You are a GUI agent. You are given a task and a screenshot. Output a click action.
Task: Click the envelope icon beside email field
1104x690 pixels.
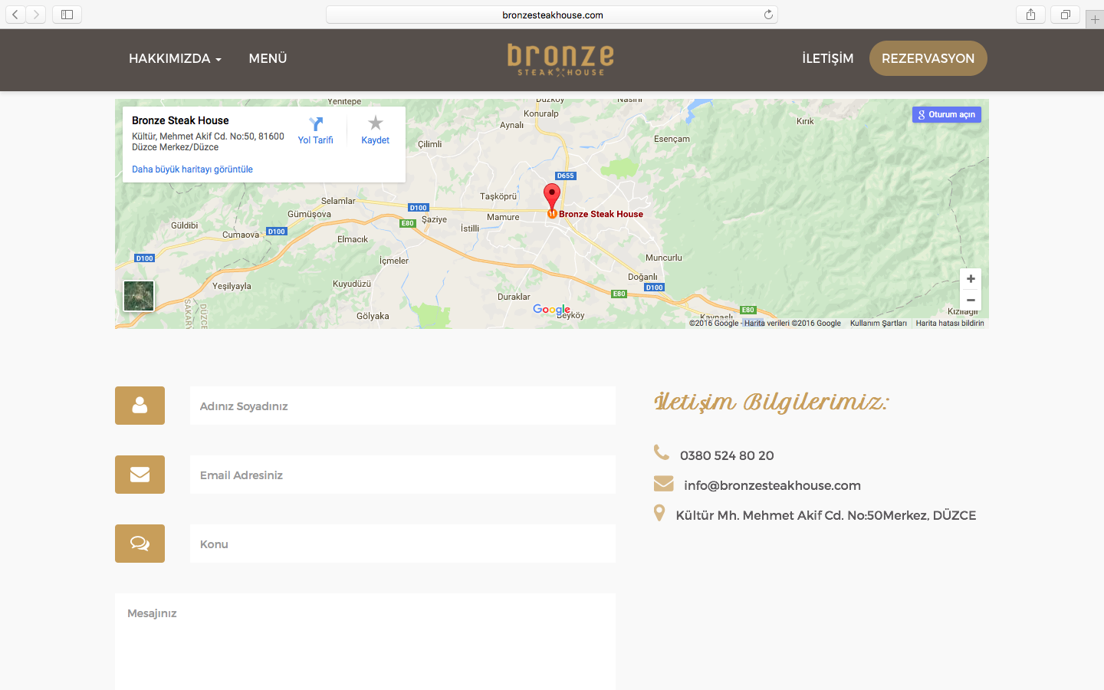140,475
